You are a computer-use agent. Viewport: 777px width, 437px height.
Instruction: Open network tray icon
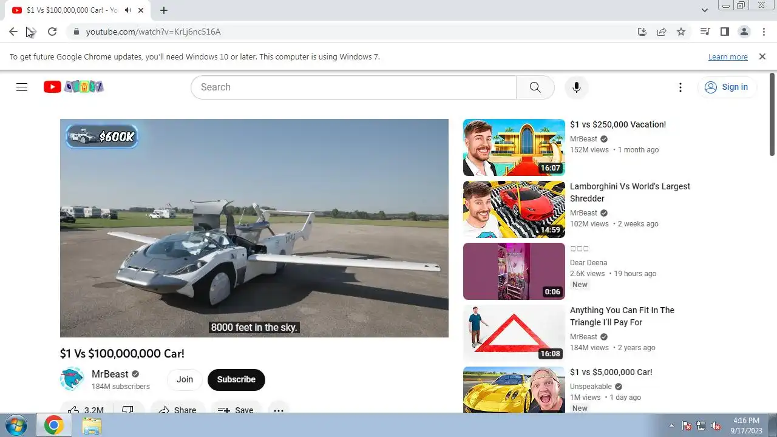pos(701,425)
